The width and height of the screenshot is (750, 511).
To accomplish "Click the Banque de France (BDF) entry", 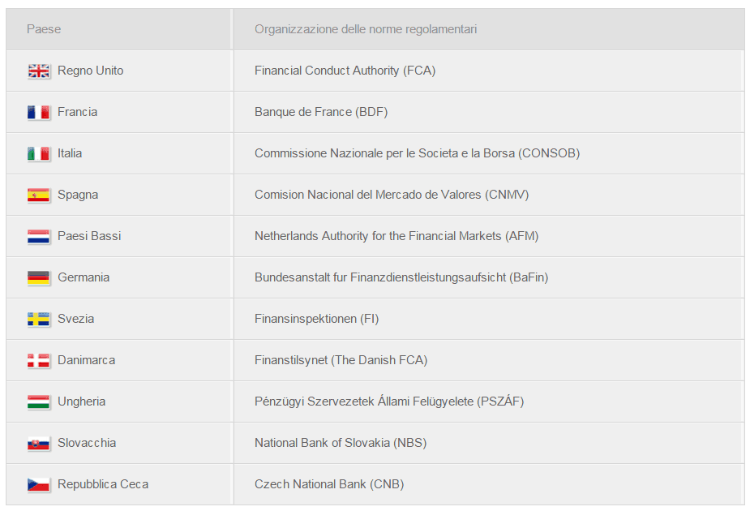I will [321, 112].
